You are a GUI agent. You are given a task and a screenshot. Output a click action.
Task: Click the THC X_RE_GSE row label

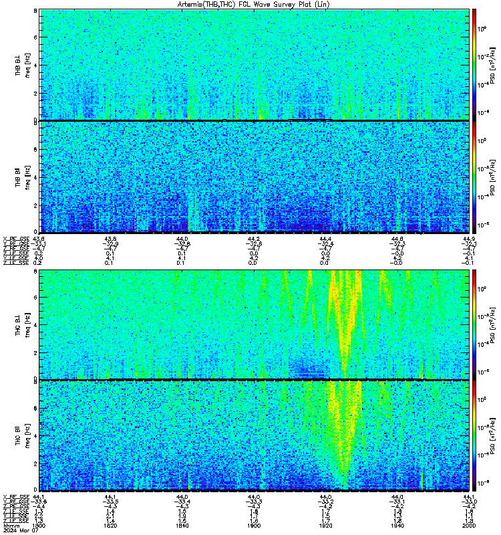[16, 497]
